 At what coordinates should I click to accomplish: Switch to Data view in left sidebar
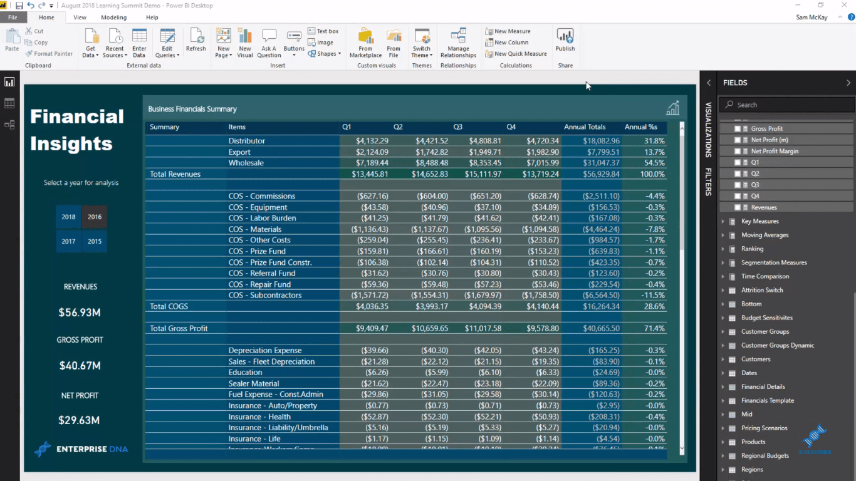pos(9,103)
